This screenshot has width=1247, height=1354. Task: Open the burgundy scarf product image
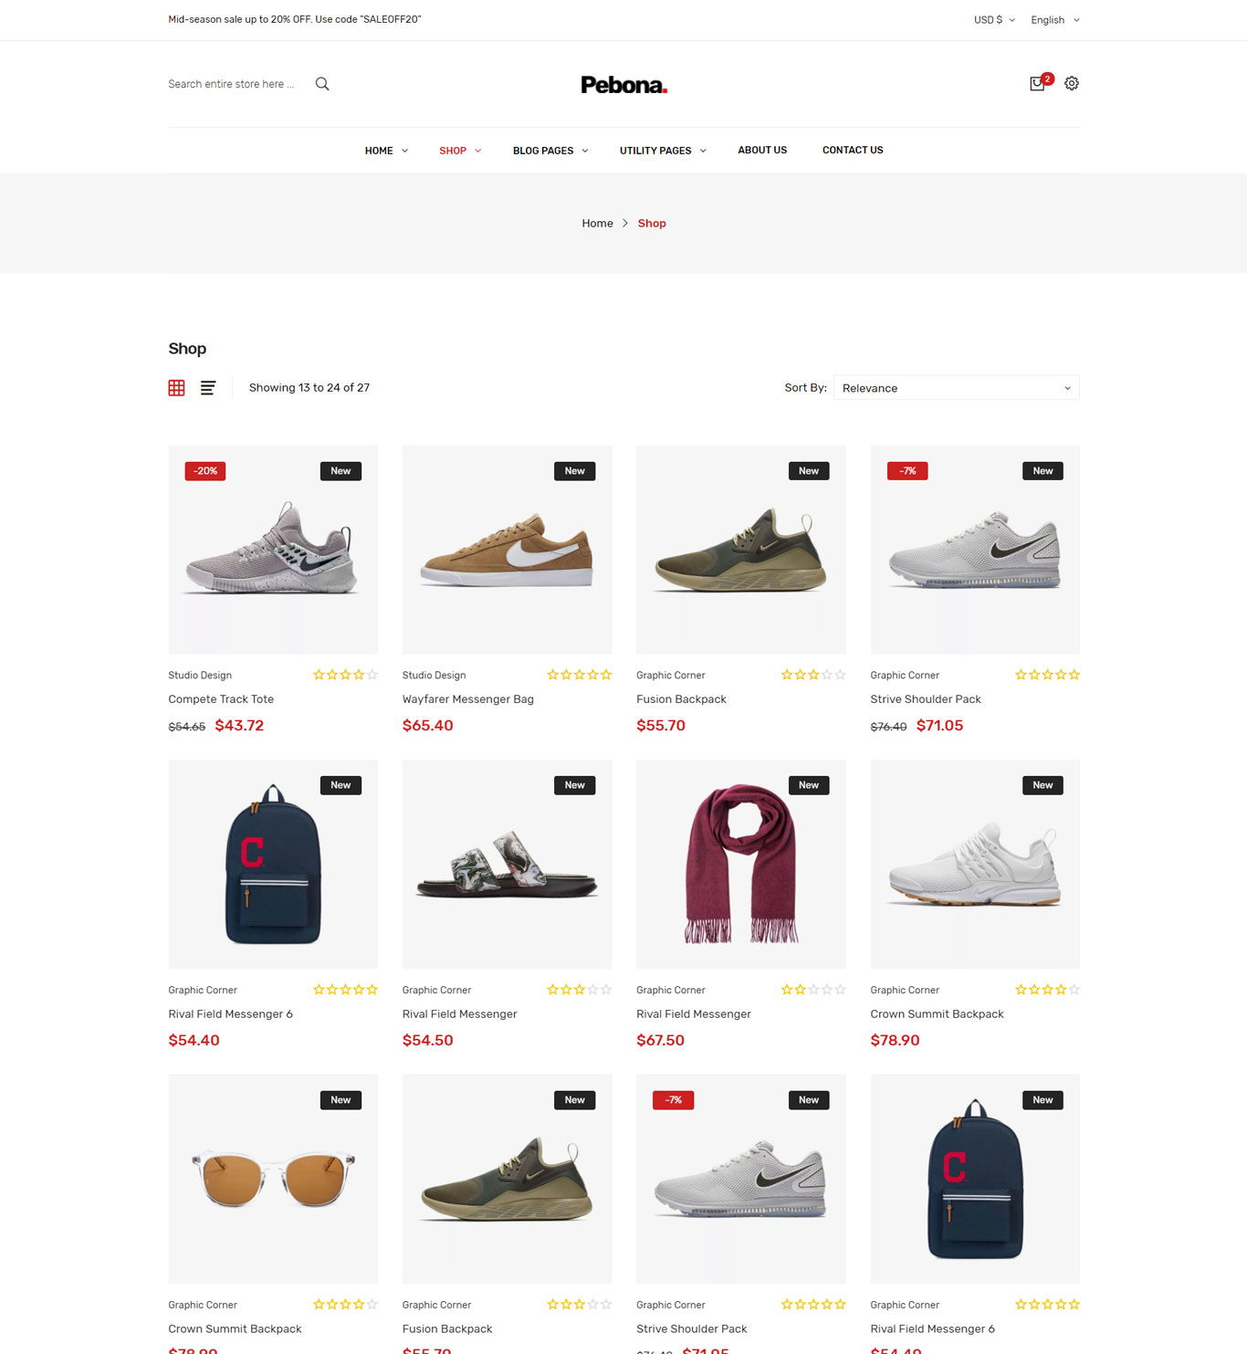(741, 864)
